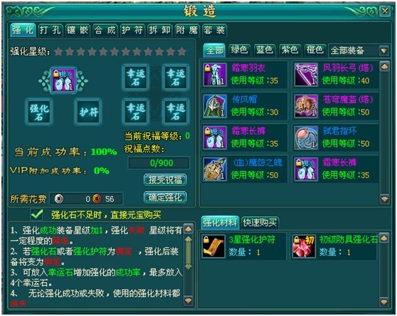
Task: Click the 确定强化 button
Action: (165, 198)
